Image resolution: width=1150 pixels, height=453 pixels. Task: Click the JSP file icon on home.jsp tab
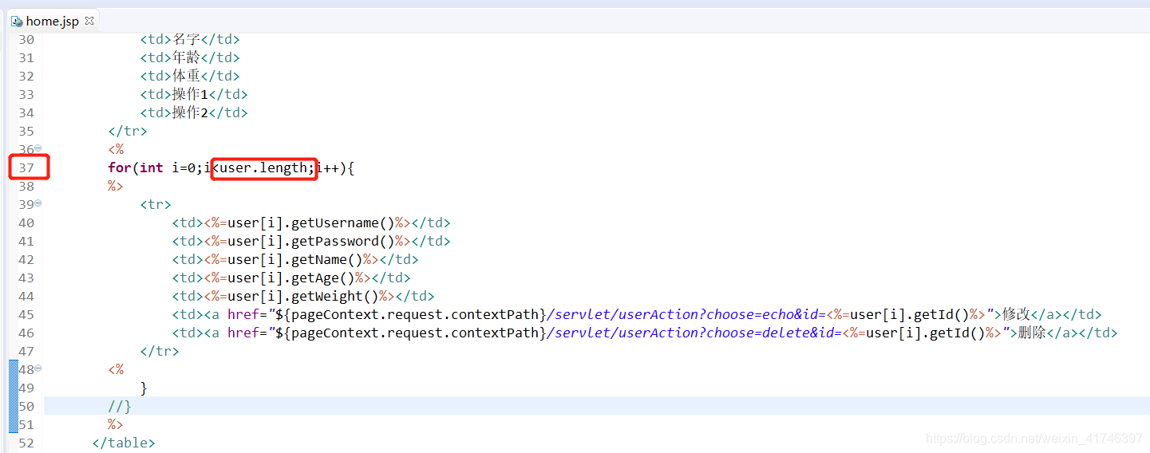click(17, 21)
